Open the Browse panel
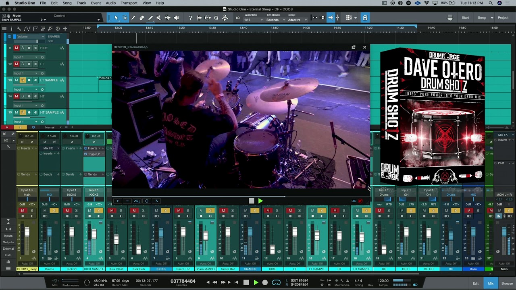This screenshot has width=516, height=290. click(x=507, y=284)
